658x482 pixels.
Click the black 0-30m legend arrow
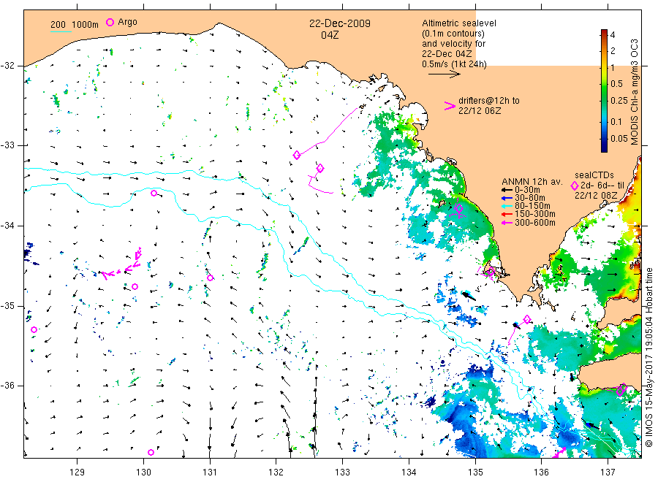tap(507, 190)
